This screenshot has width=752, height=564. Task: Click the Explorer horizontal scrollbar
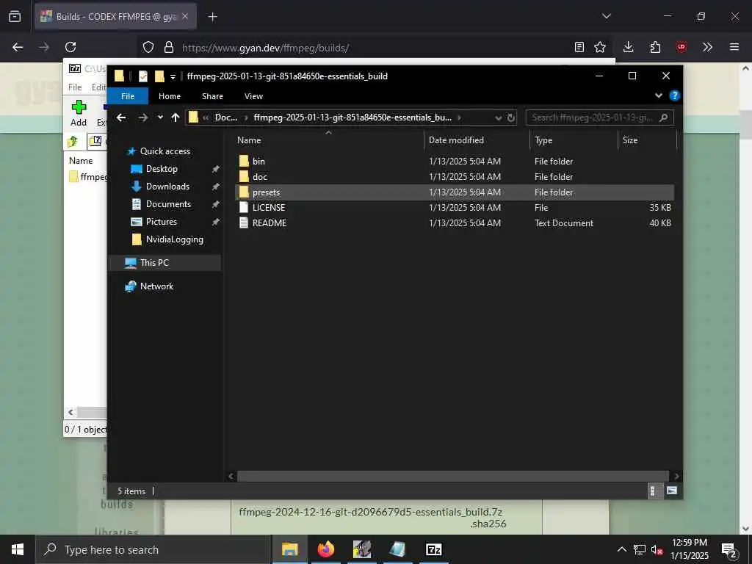452,476
